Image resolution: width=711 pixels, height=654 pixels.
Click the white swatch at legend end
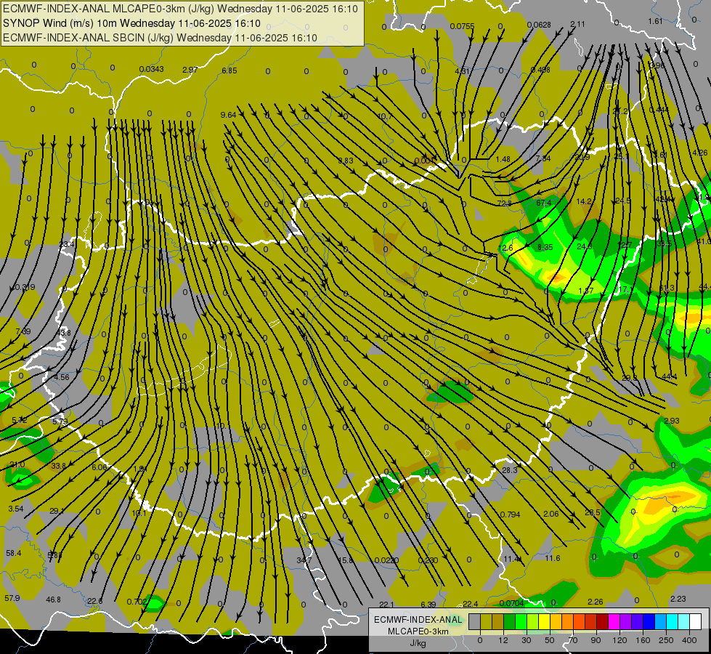(x=696, y=621)
